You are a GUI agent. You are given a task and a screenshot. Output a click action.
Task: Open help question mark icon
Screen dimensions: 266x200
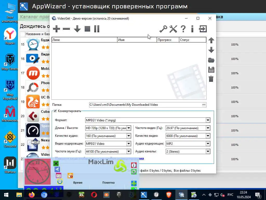pos(183,29)
